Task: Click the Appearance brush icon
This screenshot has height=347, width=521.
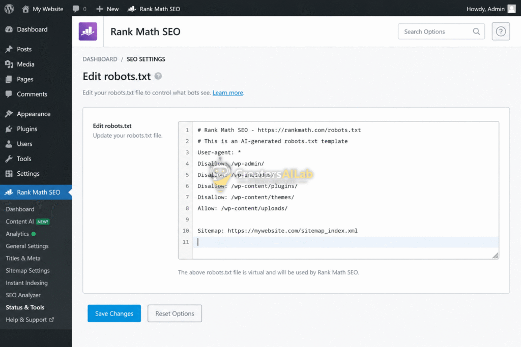Action: click(9, 114)
